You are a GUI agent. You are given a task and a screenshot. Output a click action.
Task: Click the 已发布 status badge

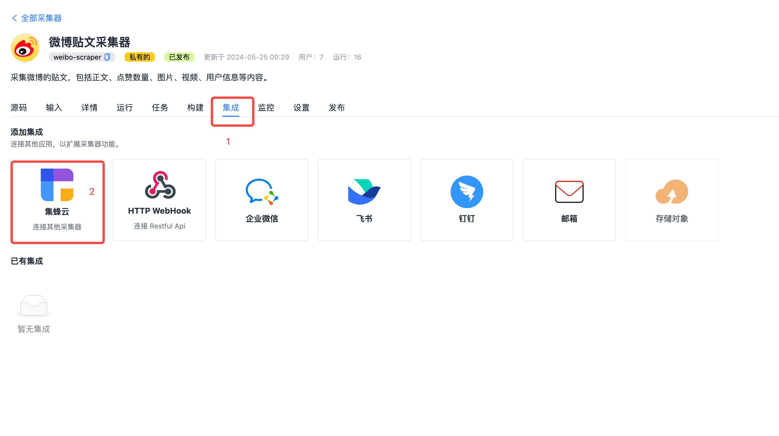[179, 57]
